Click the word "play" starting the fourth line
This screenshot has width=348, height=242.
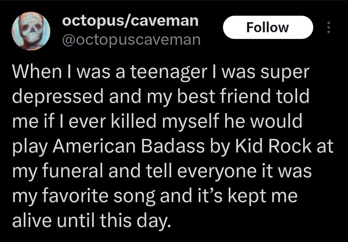(x=30, y=147)
